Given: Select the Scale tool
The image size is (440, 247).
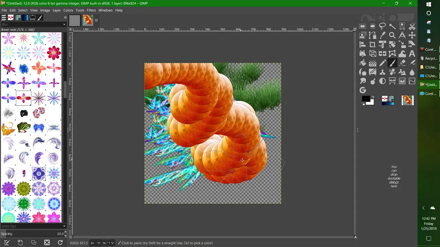Looking at the screenshot, I should pyautogui.click(x=402, y=45).
